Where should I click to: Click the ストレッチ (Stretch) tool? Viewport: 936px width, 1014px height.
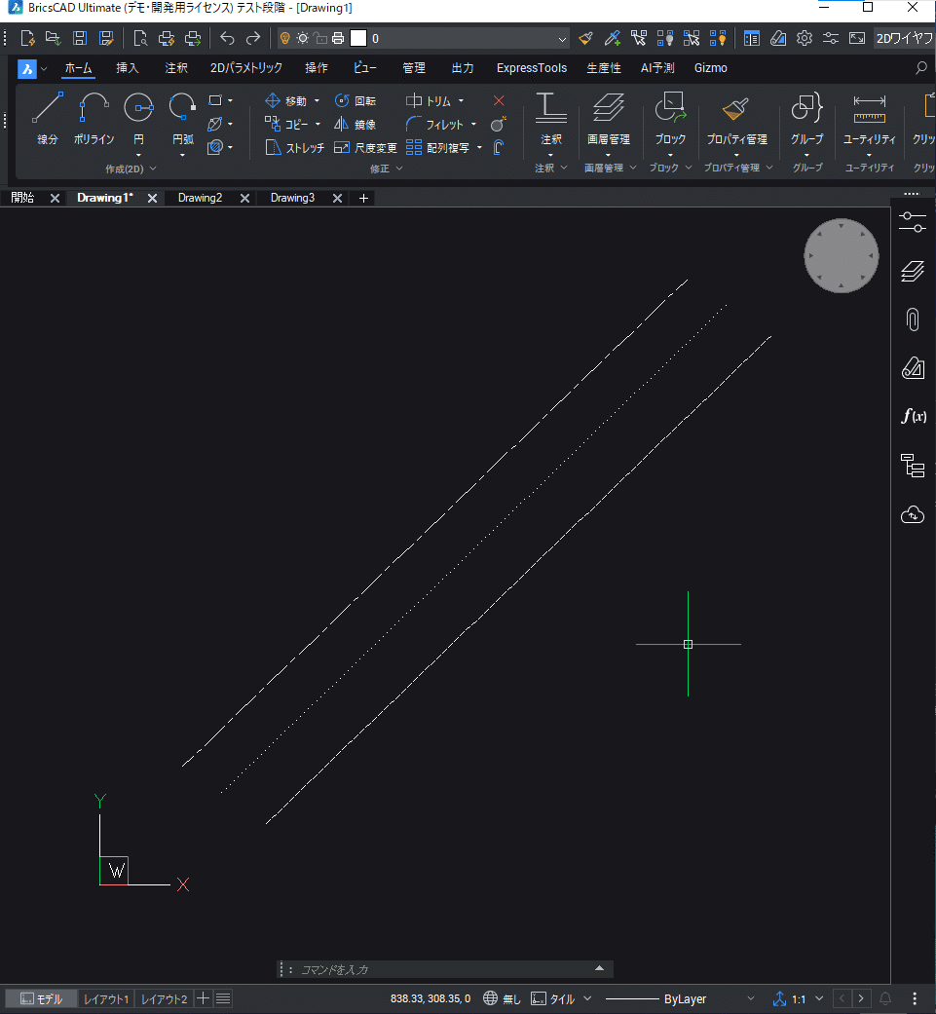(294, 148)
